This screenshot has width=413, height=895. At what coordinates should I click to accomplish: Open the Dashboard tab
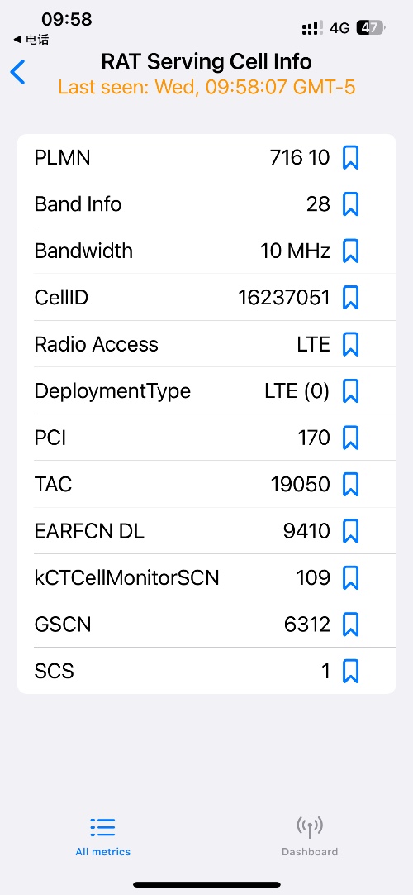[310, 837]
